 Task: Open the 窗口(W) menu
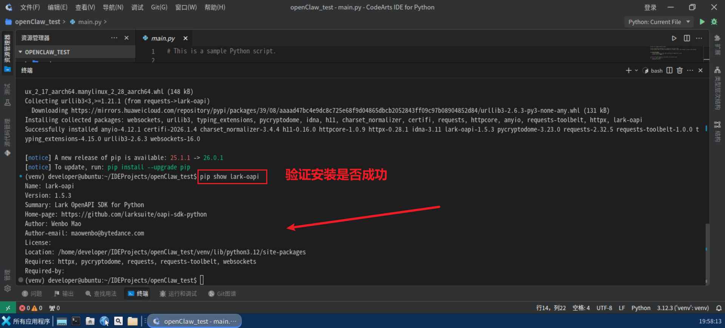(186, 7)
